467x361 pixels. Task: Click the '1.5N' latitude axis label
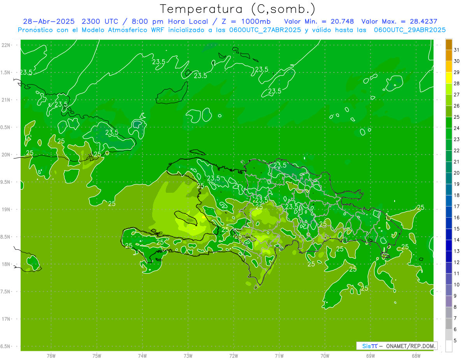5,72
